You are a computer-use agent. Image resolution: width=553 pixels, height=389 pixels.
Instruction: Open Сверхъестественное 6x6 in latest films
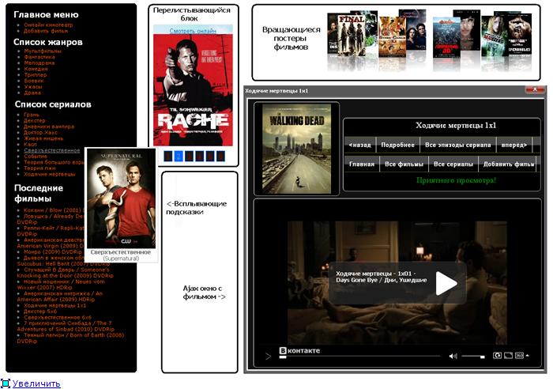pyautogui.click(x=58, y=317)
